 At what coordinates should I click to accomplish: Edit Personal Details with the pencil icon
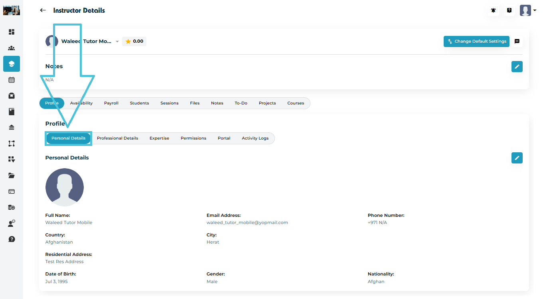coord(517,158)
